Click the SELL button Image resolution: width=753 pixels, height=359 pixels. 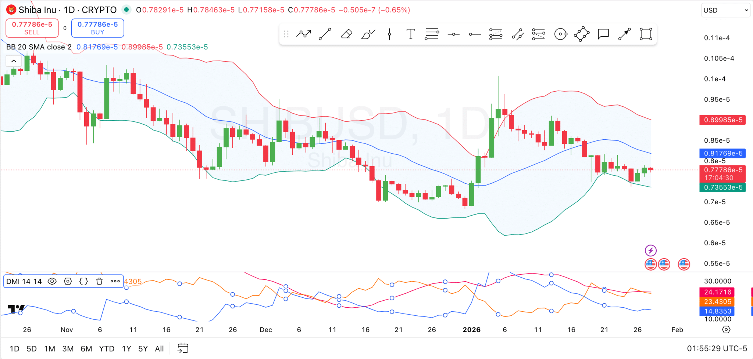(32, 28)
